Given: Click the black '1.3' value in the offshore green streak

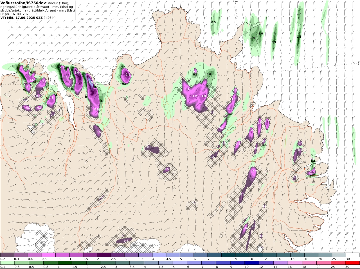Looking at the screenshot, I should [x=299, y=37].
